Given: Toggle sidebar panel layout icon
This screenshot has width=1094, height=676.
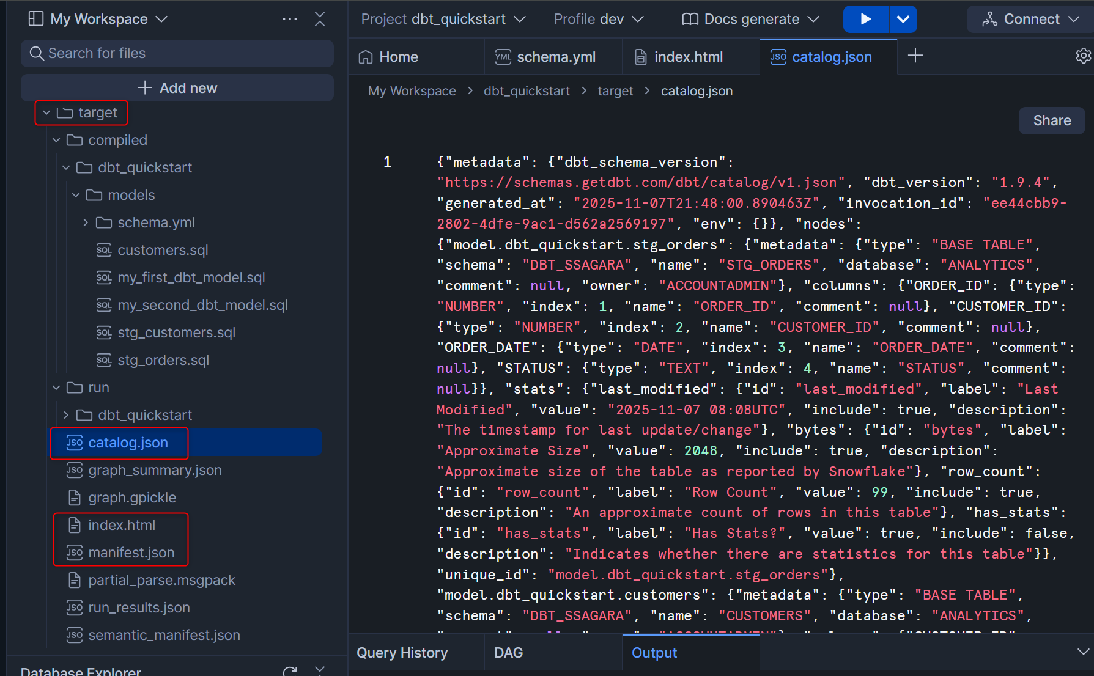Looking at the screenshot, I should tap(36, 19).
